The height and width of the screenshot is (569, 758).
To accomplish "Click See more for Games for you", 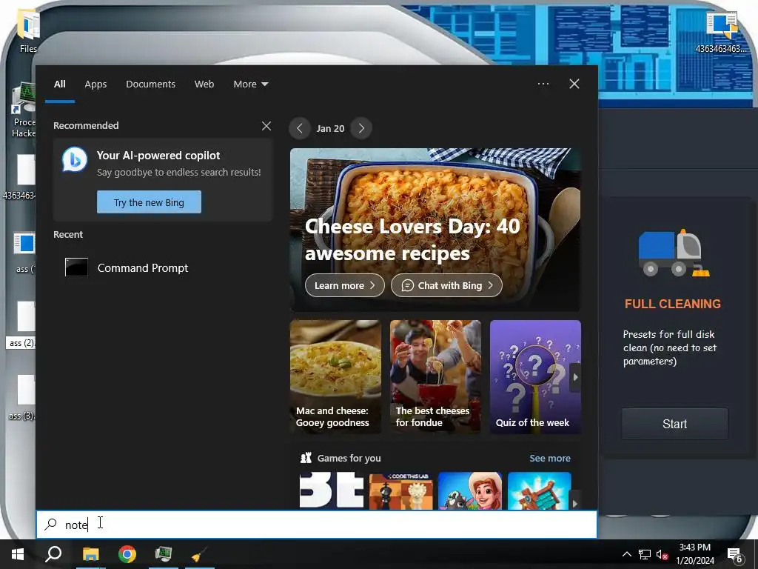I will pos(550,458).
